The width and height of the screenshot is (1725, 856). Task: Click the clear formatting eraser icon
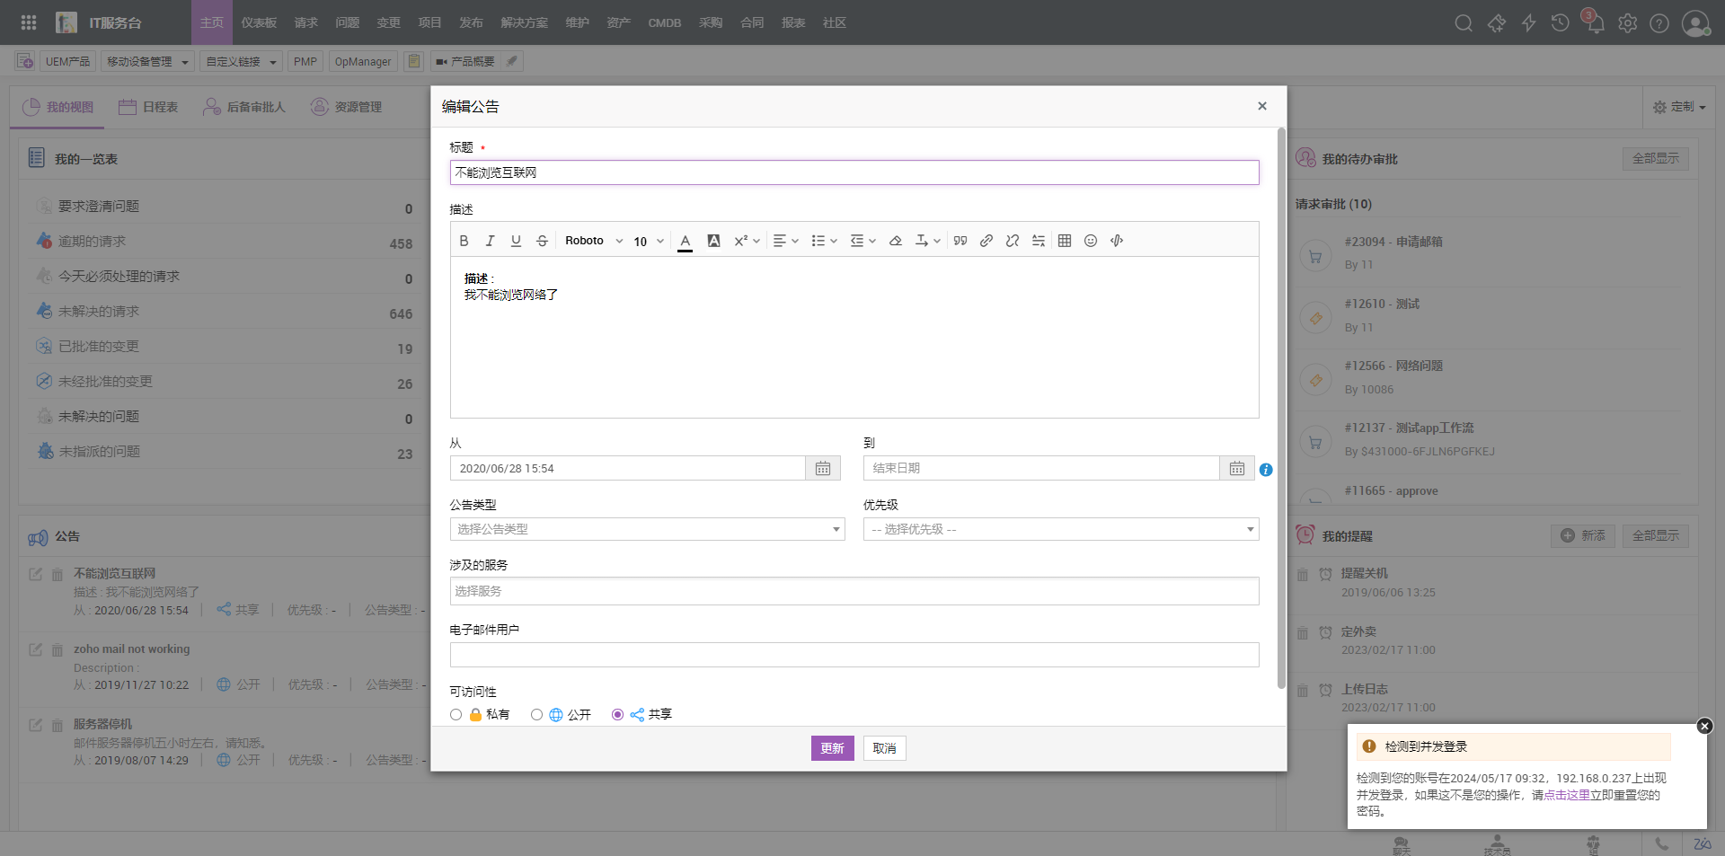(896, 241)
